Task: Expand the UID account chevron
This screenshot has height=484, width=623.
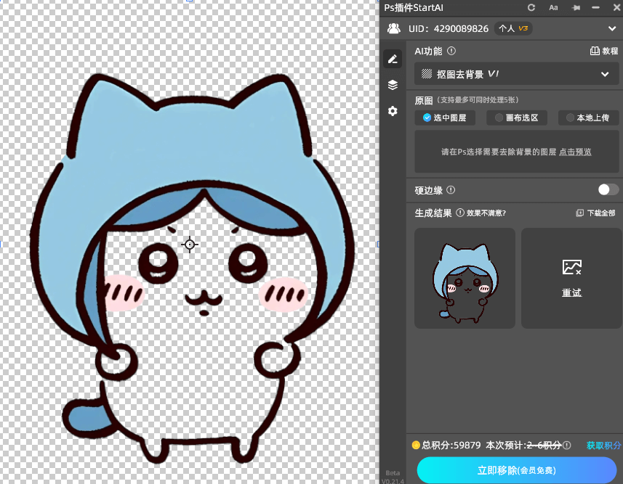Action: (x=611, y=29)
